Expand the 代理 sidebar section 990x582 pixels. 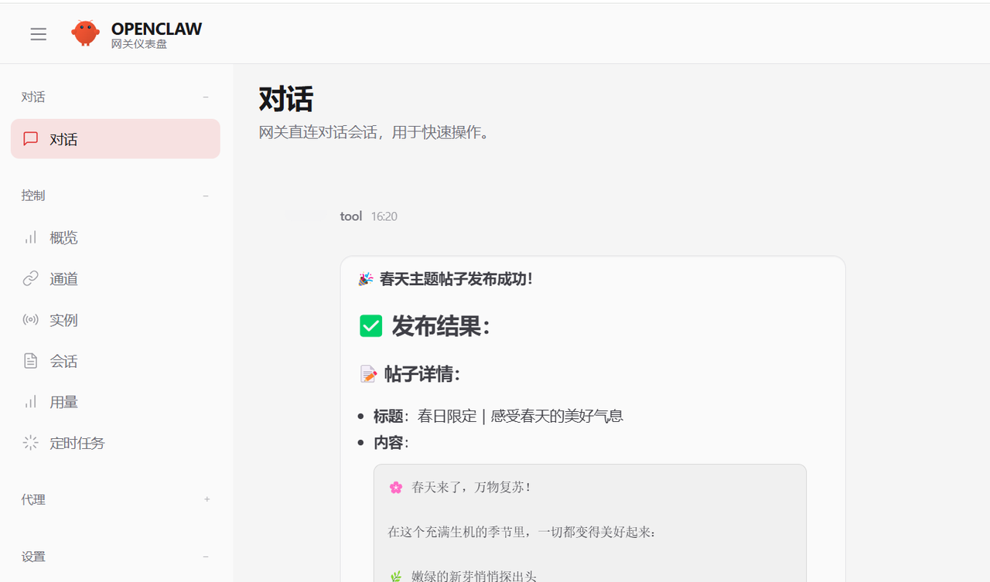207,499
